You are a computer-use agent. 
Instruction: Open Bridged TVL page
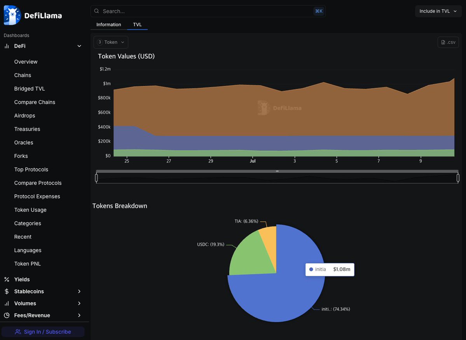tap(30, 89)
